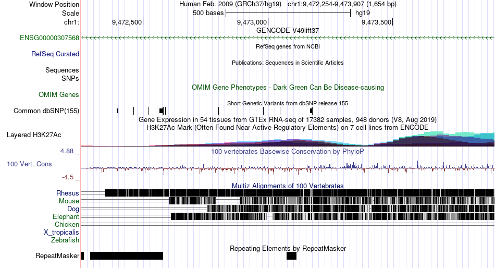Select the X_tropicalis alignment row label
The image size is (495, 268).
coord(61,233)
